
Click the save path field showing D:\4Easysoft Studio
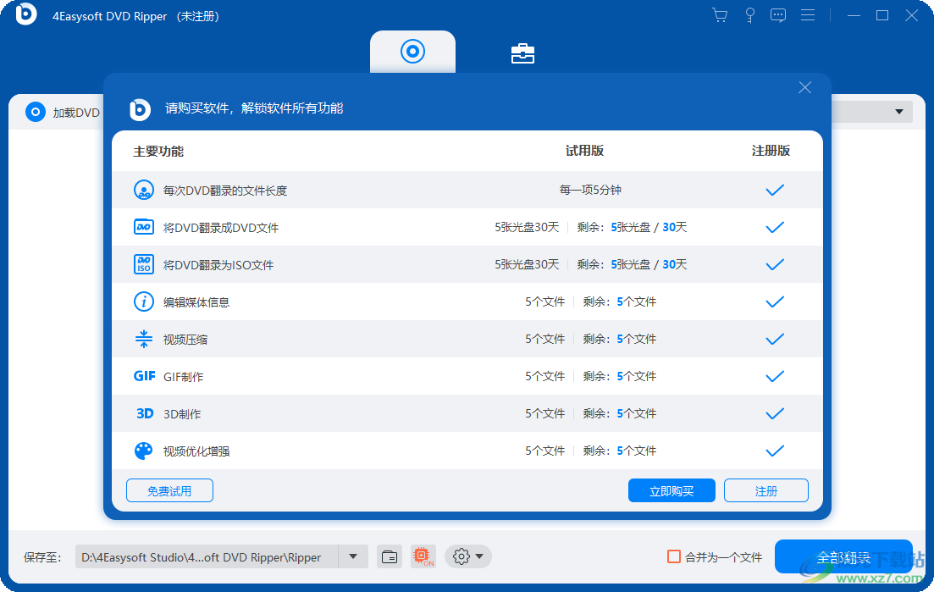pyautogui.click(x=207, y=557)
